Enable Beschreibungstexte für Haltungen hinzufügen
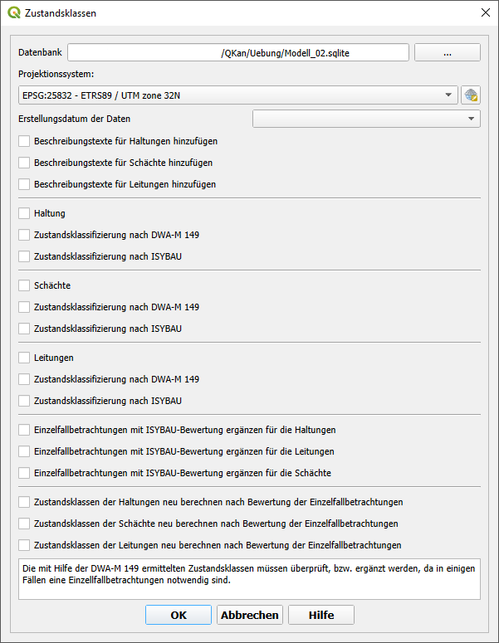Viewport: 499px width, 643px height. [x=24, y=142]
